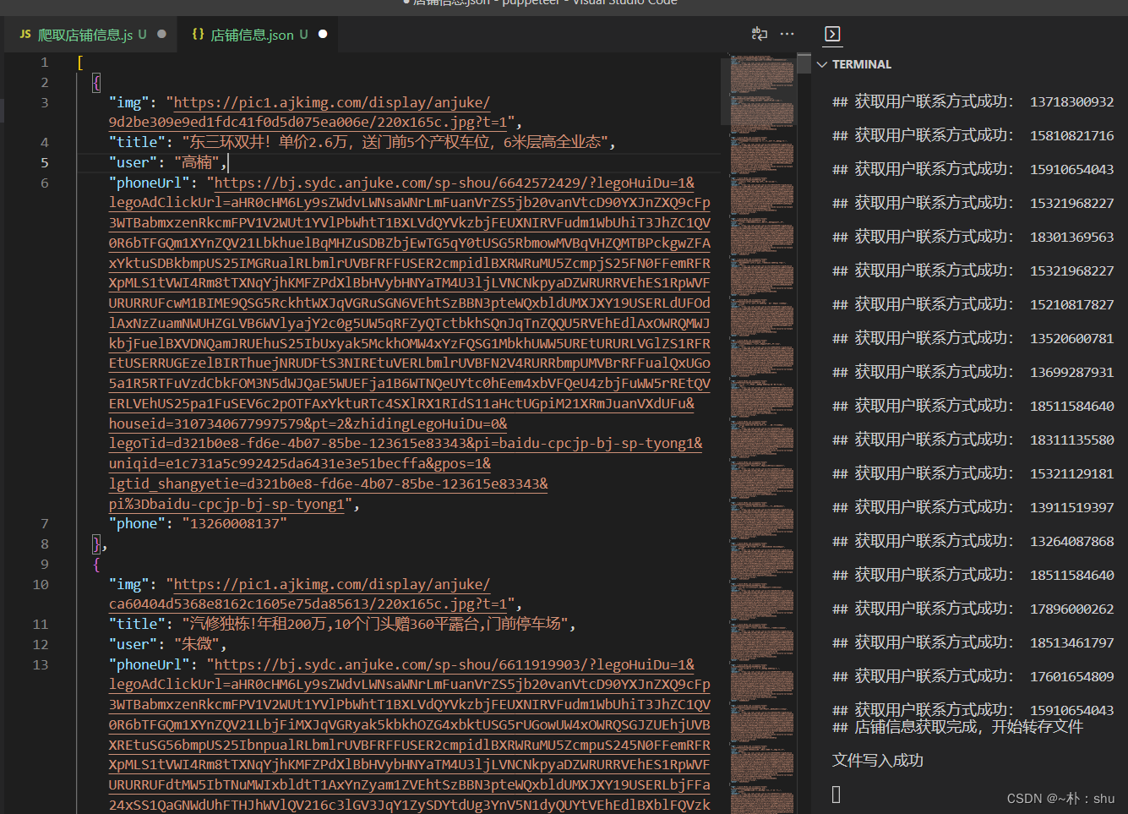Viewport: 1128px width, 814px height.
Task: Select terminal phone number 13264087868
Action: (x=1071, y=541)
